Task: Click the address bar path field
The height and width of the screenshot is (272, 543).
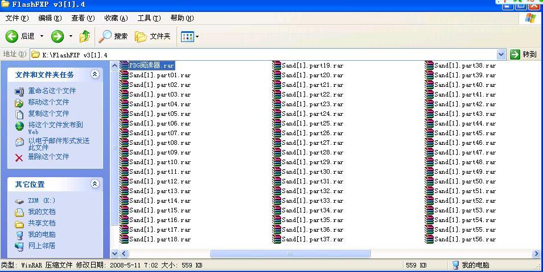Action: [263, 55]
